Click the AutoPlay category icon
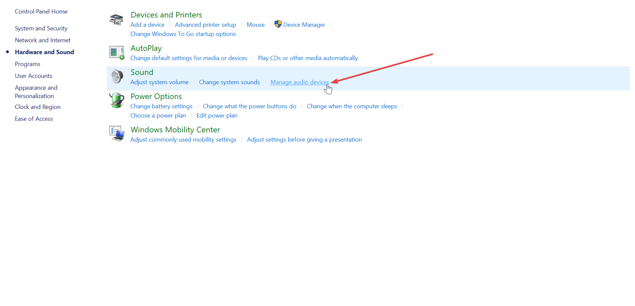Viewport: 635px width, 306px height. point(117,53)
